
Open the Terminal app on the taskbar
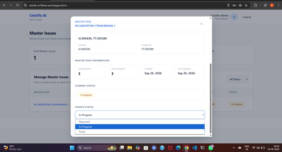pyautogui.click(x=203, y=148)
